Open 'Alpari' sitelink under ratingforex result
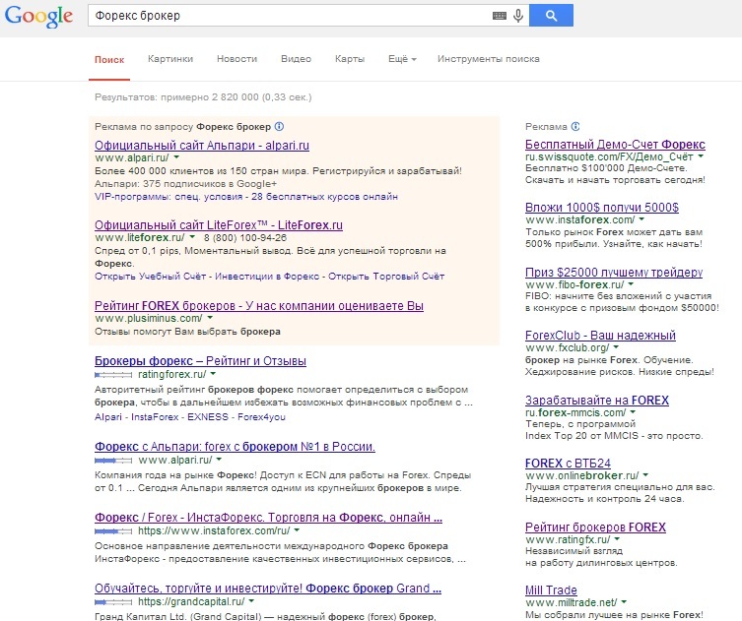742x621 pixels. point(108,417)
